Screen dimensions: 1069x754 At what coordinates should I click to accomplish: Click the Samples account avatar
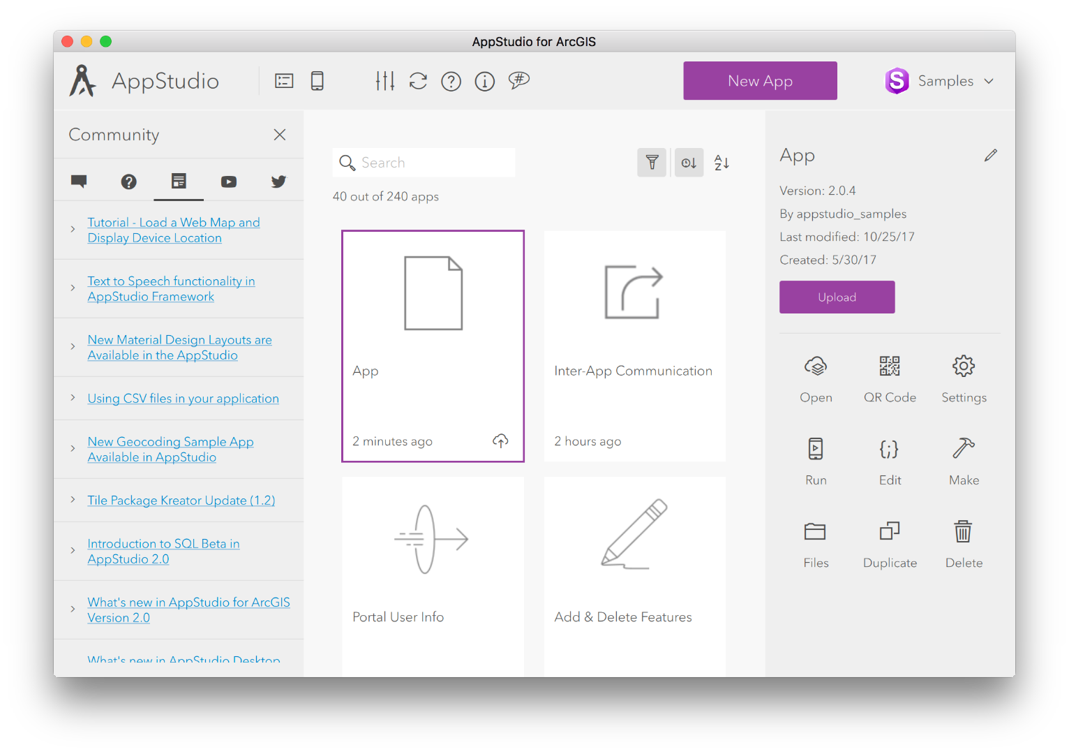pos(897,81)
